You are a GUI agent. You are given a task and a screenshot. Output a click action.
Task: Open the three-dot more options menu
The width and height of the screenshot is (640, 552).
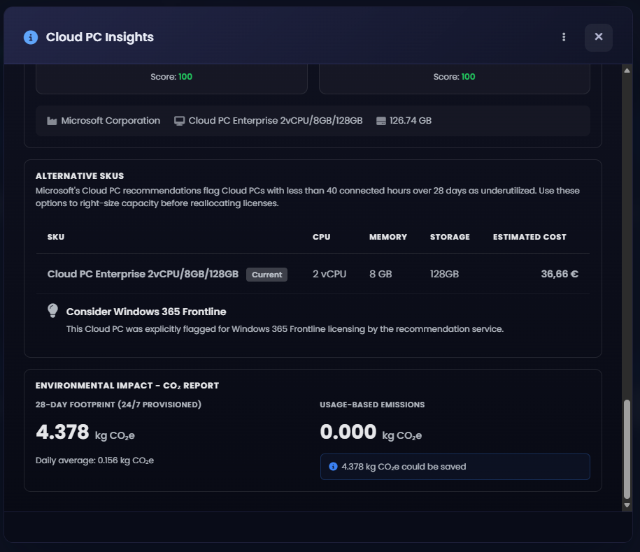[x=564, y=37]
